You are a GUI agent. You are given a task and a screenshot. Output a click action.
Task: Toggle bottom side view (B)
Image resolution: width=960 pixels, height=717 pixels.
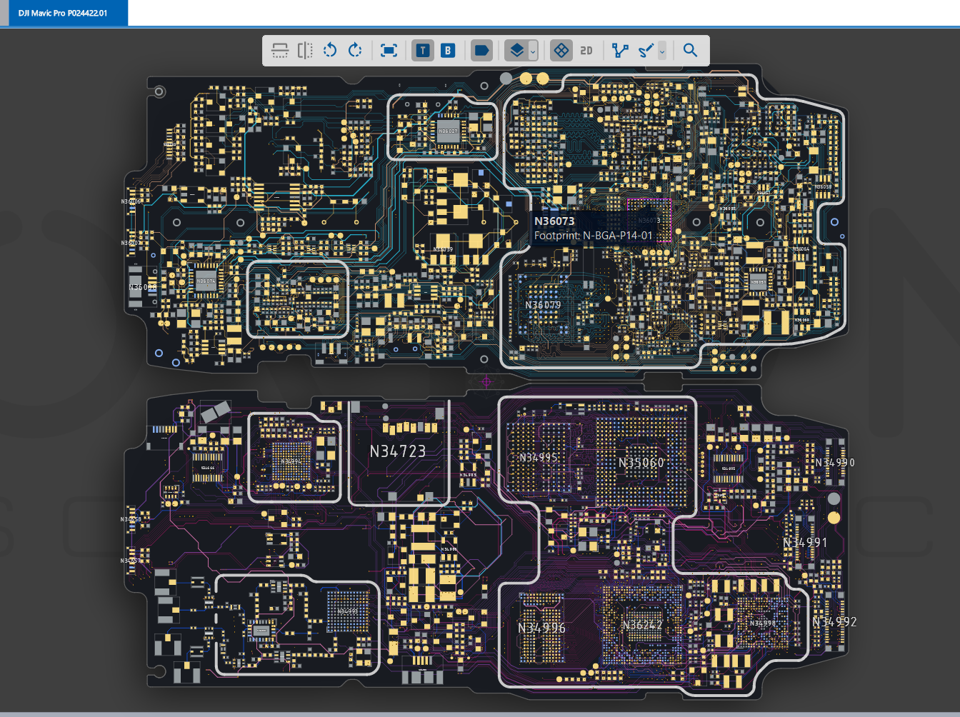pyautogui.click(x=448, y=51)
